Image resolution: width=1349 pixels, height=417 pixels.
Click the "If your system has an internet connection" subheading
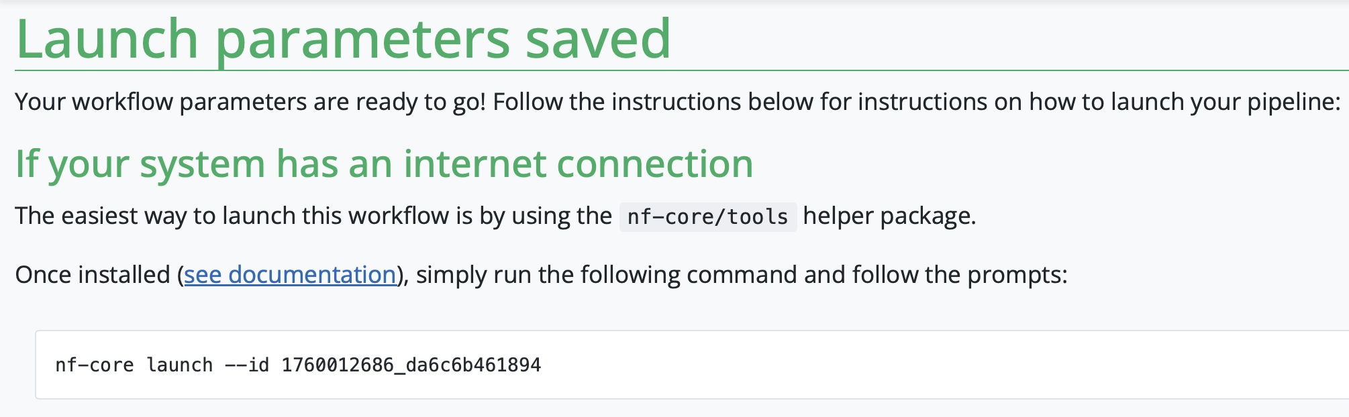click(x=384, y=164)
